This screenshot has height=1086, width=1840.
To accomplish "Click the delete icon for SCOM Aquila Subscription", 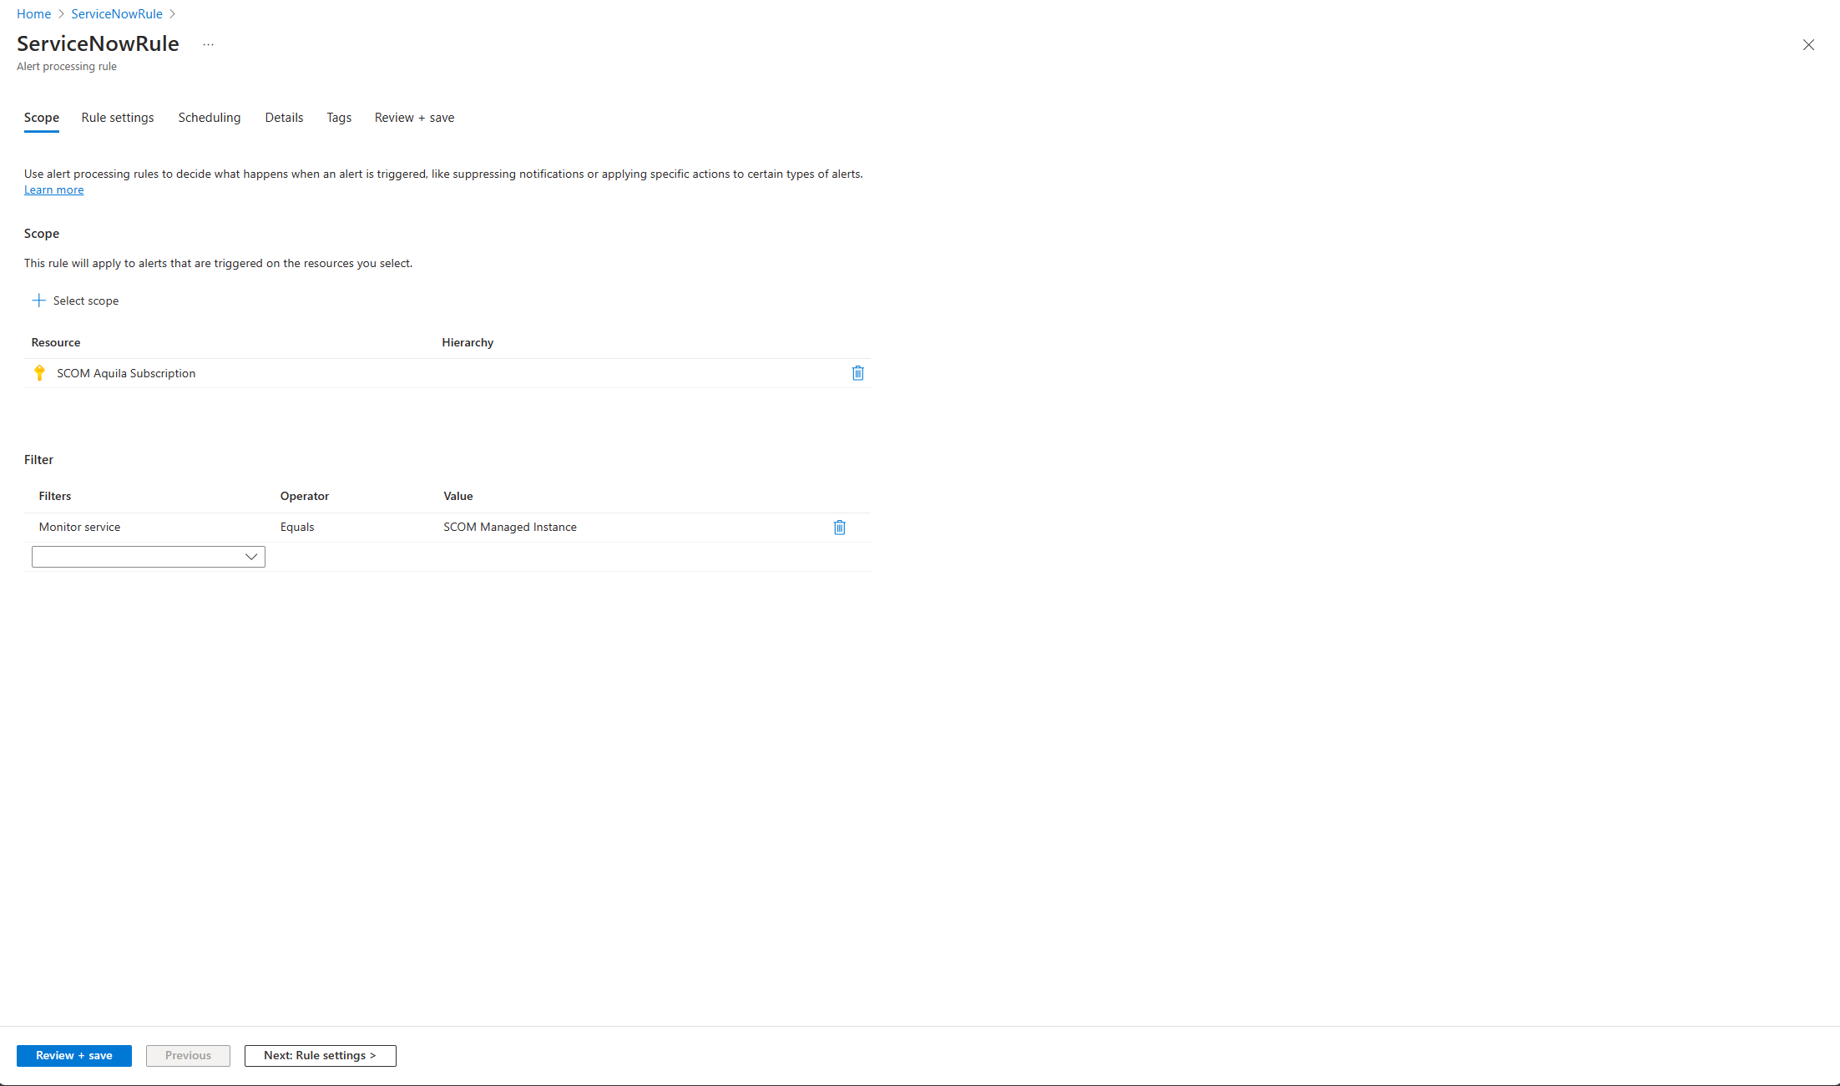I will tap(857, 372).
